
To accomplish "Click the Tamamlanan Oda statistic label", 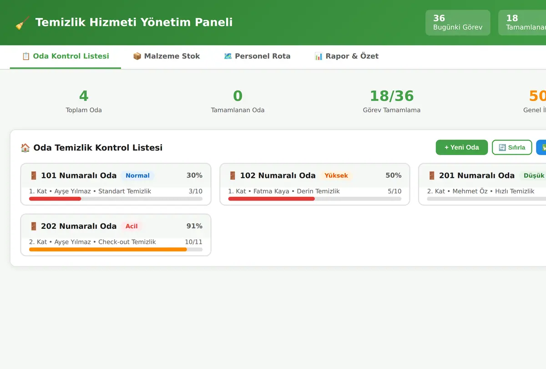I will [x=238, y=110].
